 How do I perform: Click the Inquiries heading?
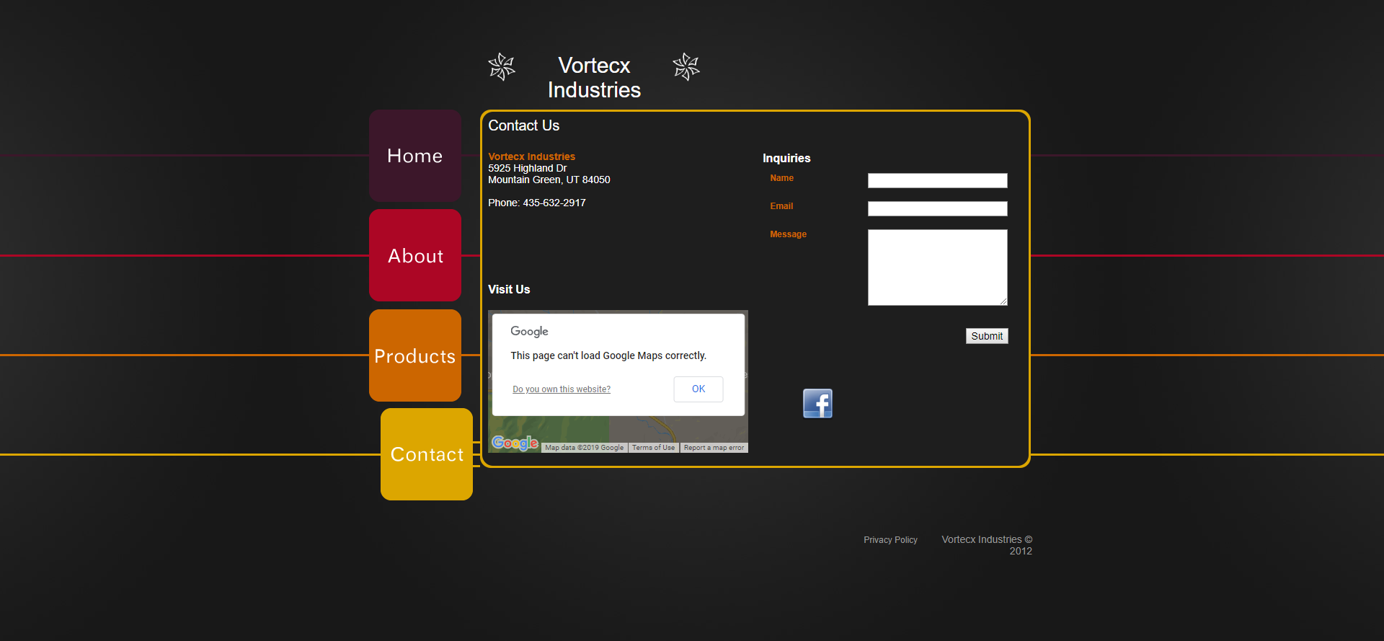click(786, 158)
